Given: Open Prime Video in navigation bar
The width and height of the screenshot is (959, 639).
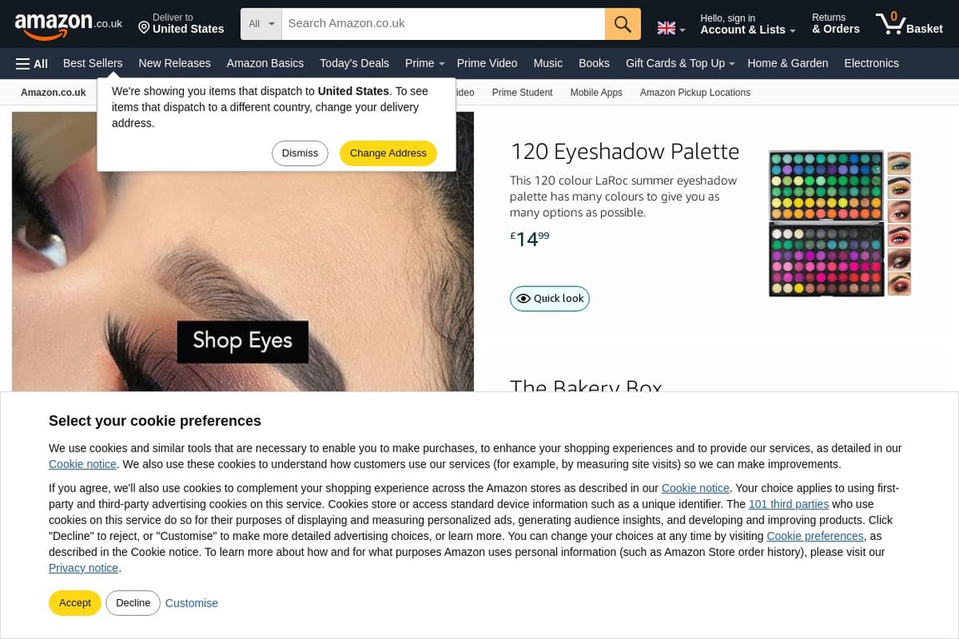Looking at the screenshot, I should (x=487, y=63).
